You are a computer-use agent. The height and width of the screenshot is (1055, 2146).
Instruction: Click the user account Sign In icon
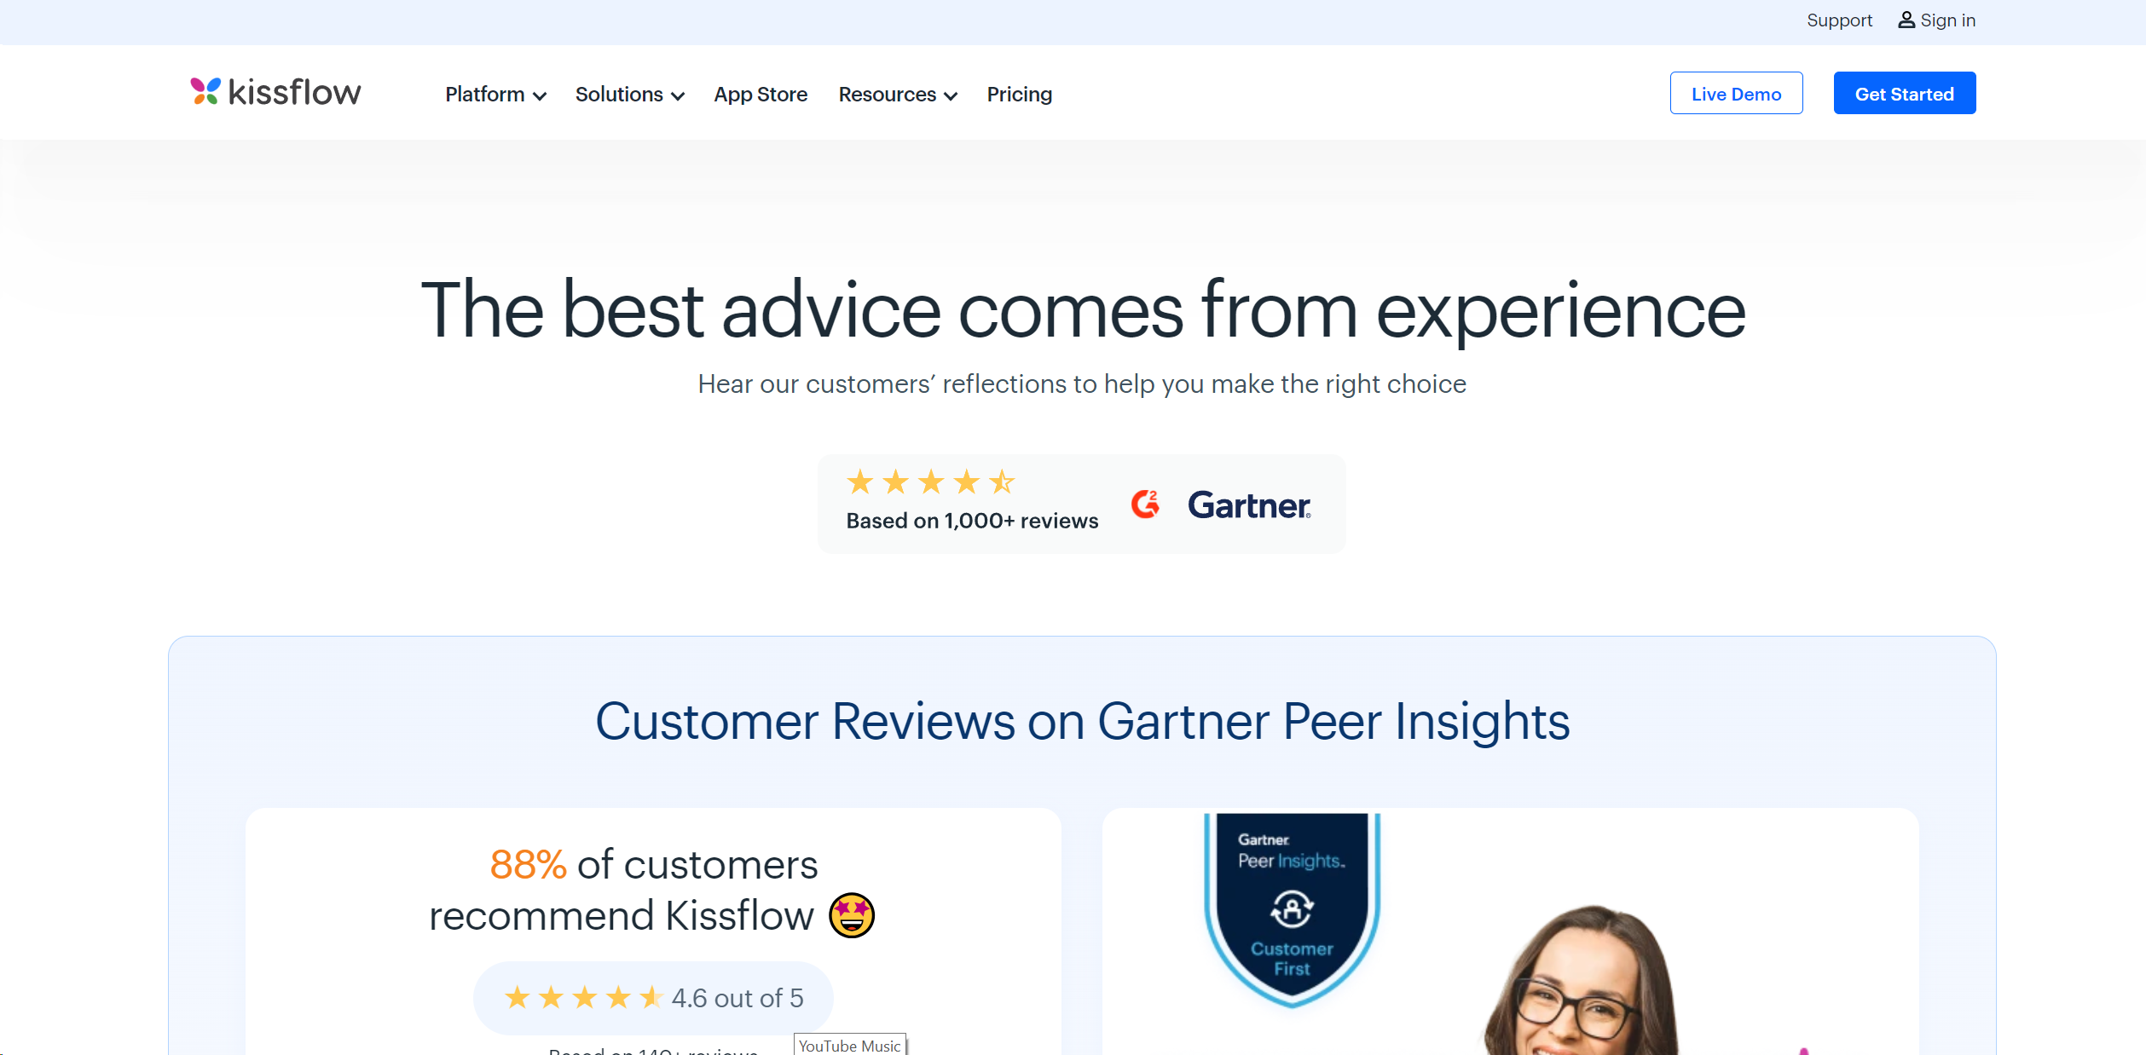coord(1904,20)
